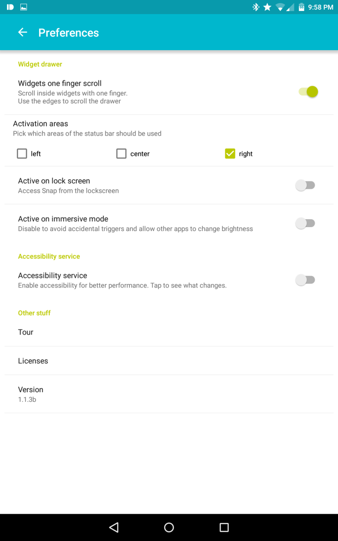Turn on Active on immersive mode
The width and height of the screenshot is (338, 541).
pos(305,223)
